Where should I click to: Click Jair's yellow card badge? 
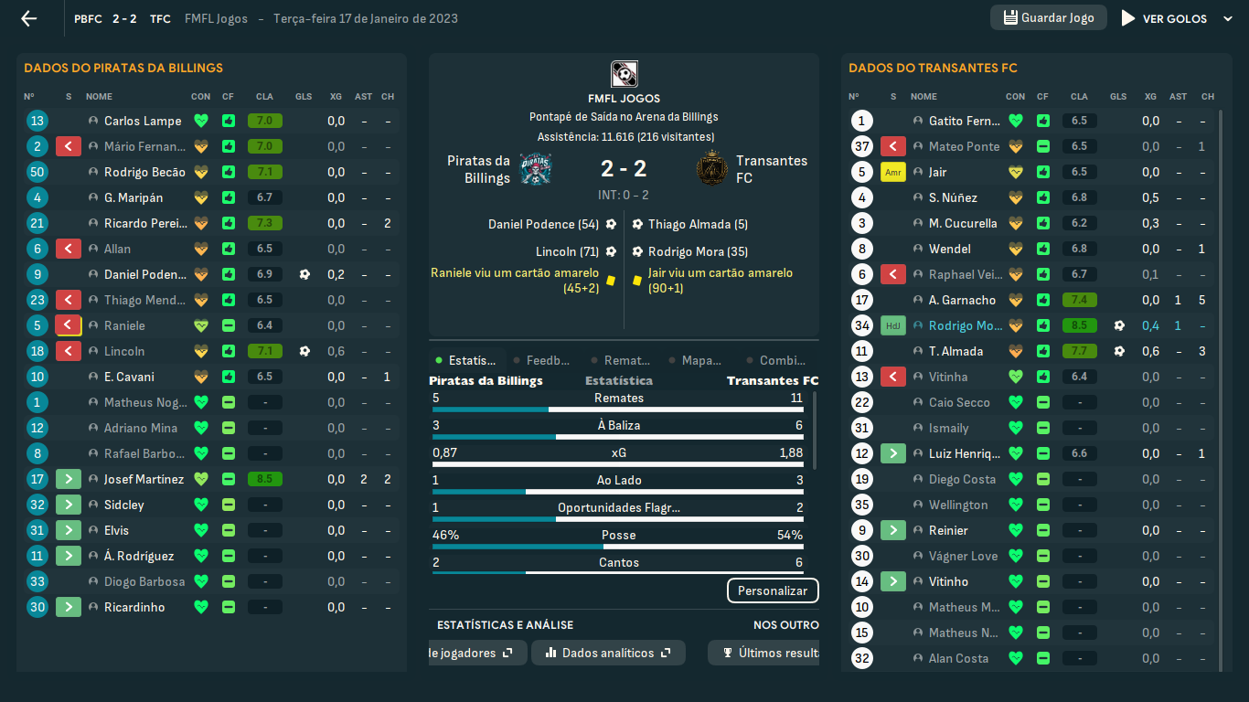coord(893,172)
